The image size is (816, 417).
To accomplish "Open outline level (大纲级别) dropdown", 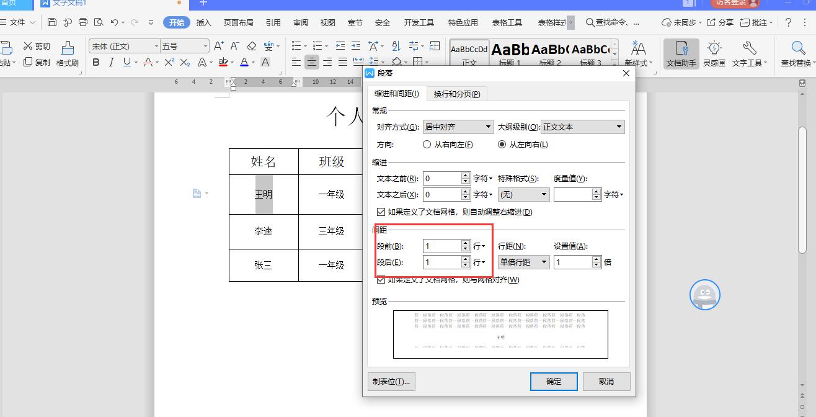I will pyautogui.click(x=583, y=127).
